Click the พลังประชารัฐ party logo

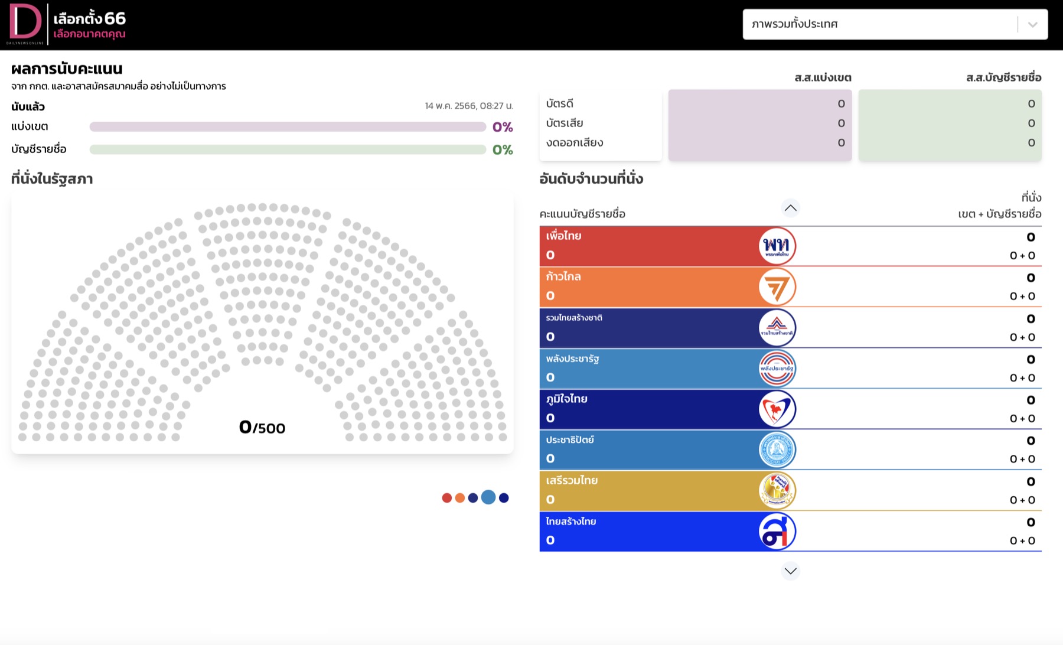tap(777, 368)
